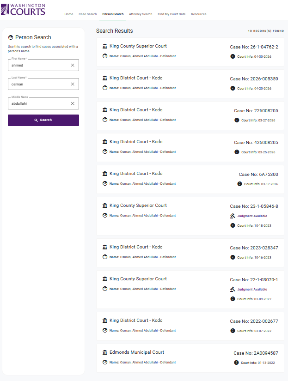The width and height of the screenshot is (288, 381).
Task: Click Court Info icon for date 04-30-2026
Action: (233, 56)
